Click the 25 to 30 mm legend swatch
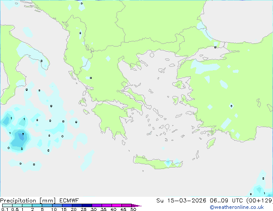The width and height of the screenshot is (273, 211). (x=87, y=205)
